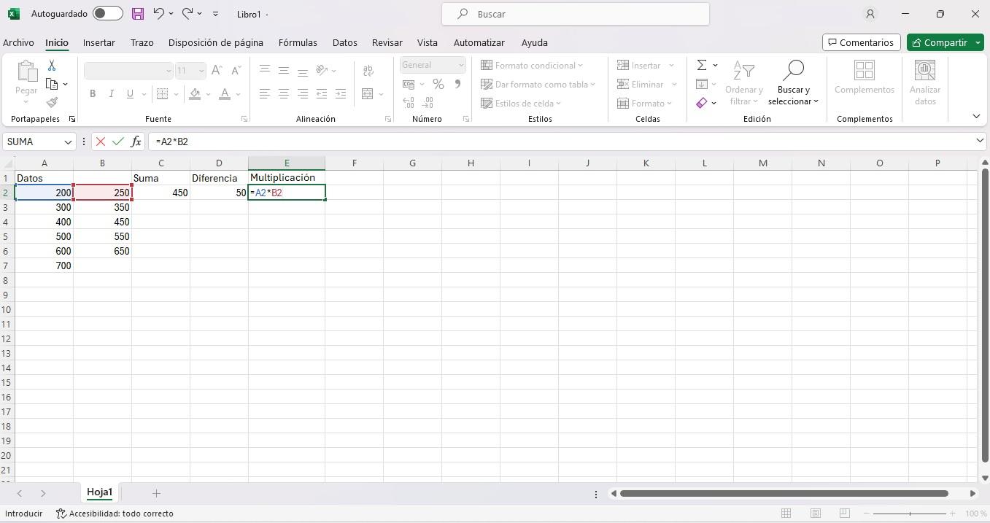Switch to Page Layout view in status bar
The height and width of the screenshot is (523, 990).
[816, 514]
